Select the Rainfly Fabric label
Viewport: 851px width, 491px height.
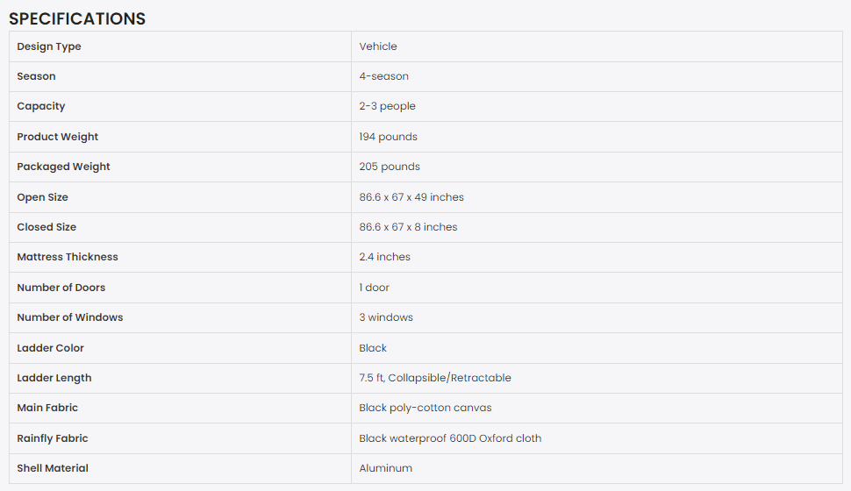[52, 438]
